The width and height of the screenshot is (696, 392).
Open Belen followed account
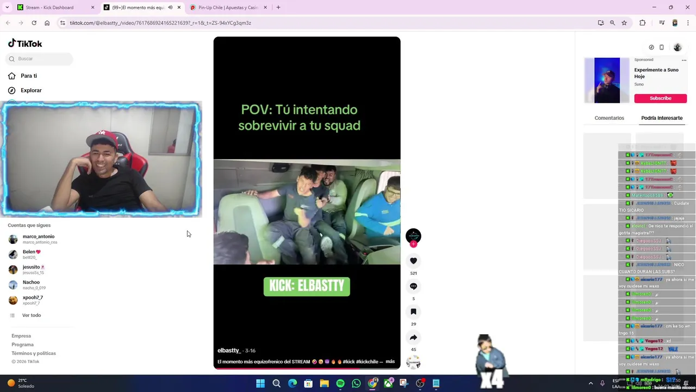24,254
